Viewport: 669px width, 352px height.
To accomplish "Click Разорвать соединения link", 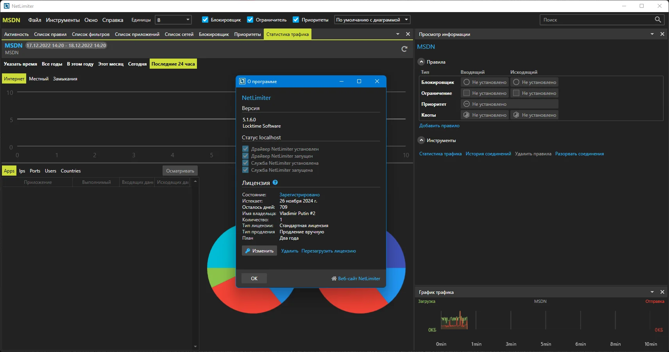I will [x=580, y=154].
